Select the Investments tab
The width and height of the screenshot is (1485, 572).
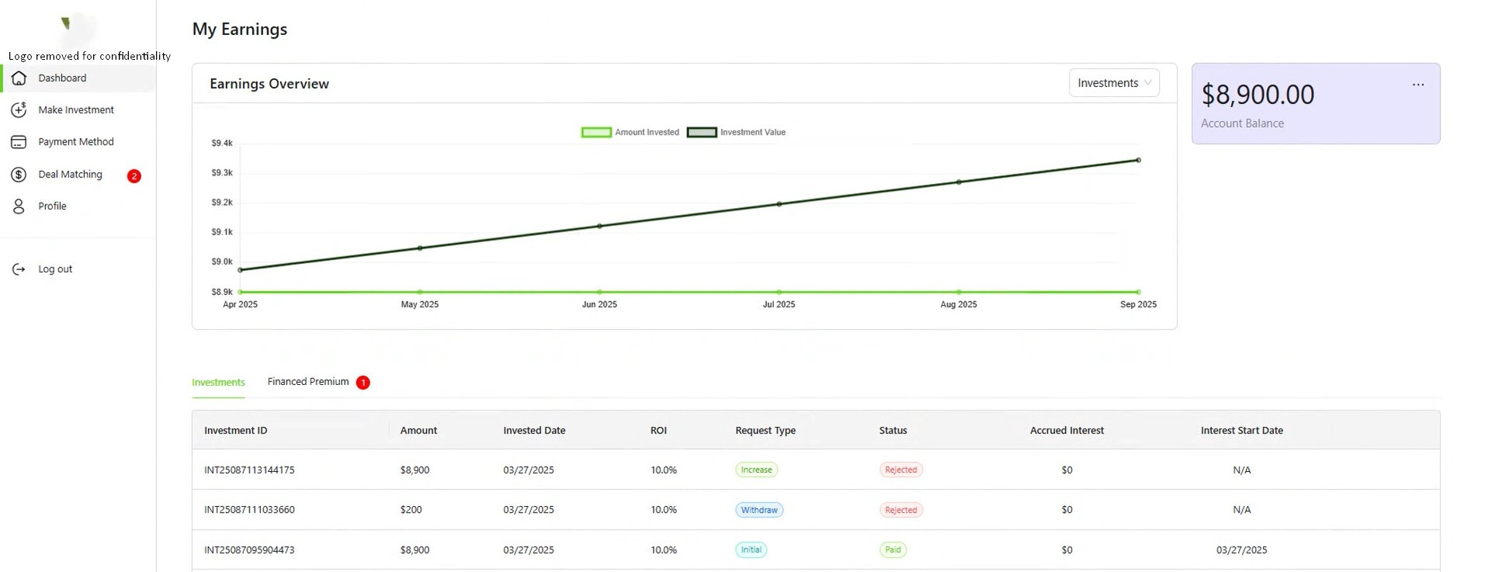[218, 383]
